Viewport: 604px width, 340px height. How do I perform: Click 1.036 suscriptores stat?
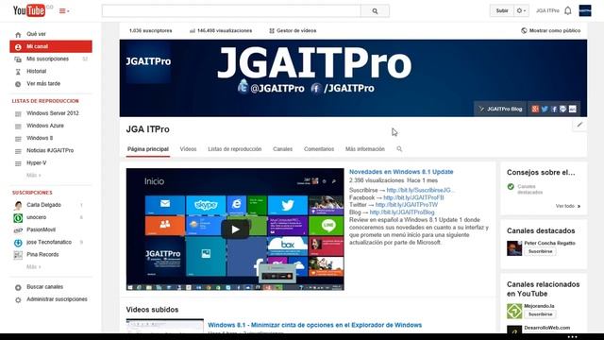[x=151, y=31]
